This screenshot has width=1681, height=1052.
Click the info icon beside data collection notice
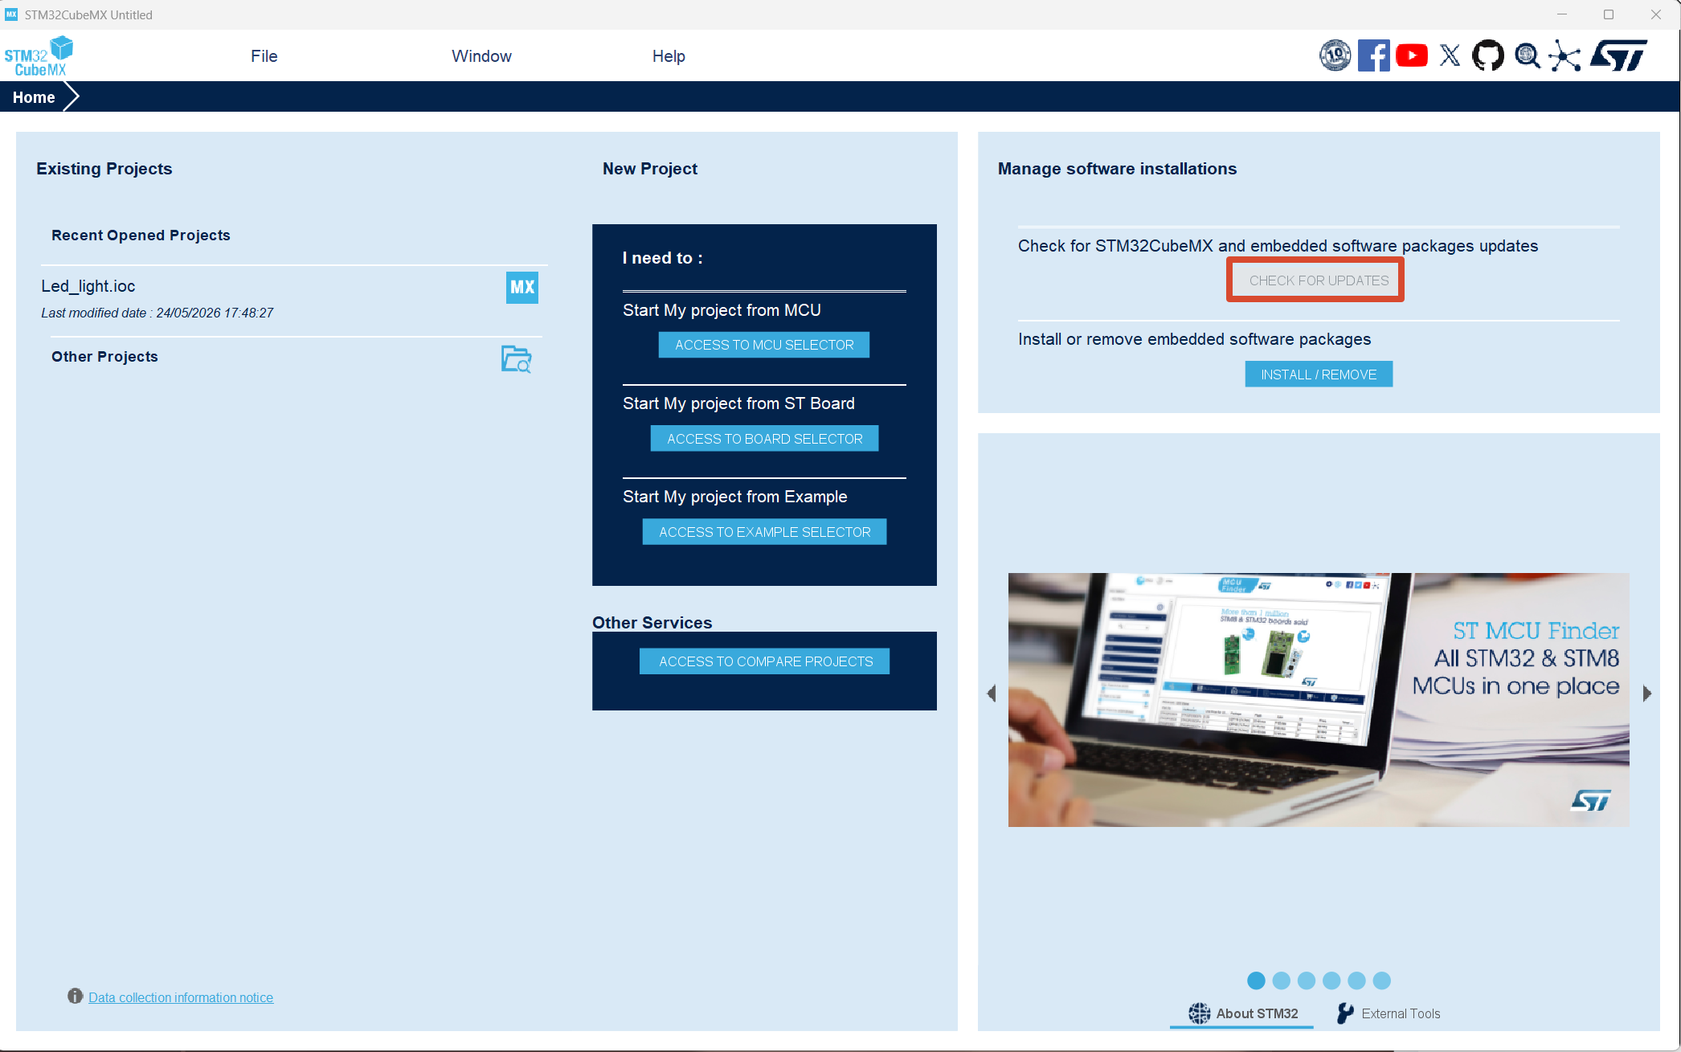[76, 997]
